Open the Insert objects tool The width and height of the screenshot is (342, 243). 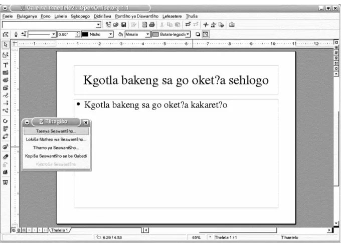(x=6, y=146)
